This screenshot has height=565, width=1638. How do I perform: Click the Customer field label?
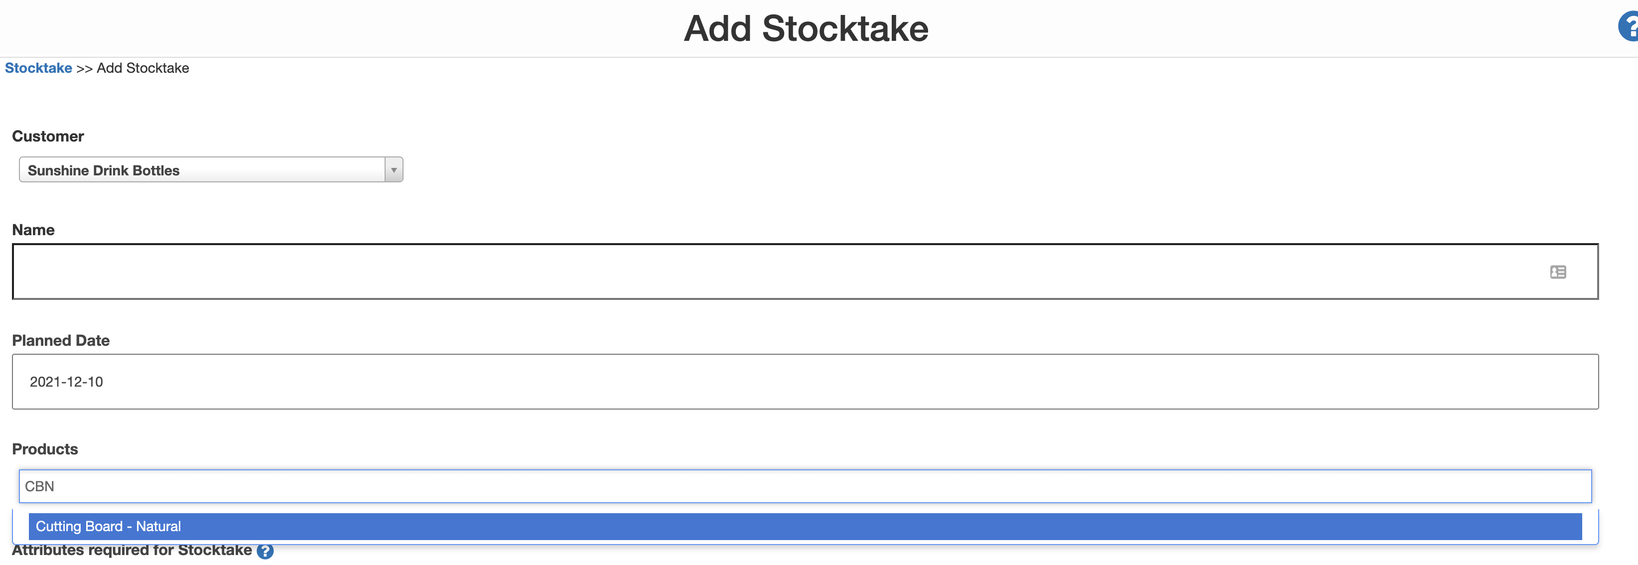(x=48, y=136)
